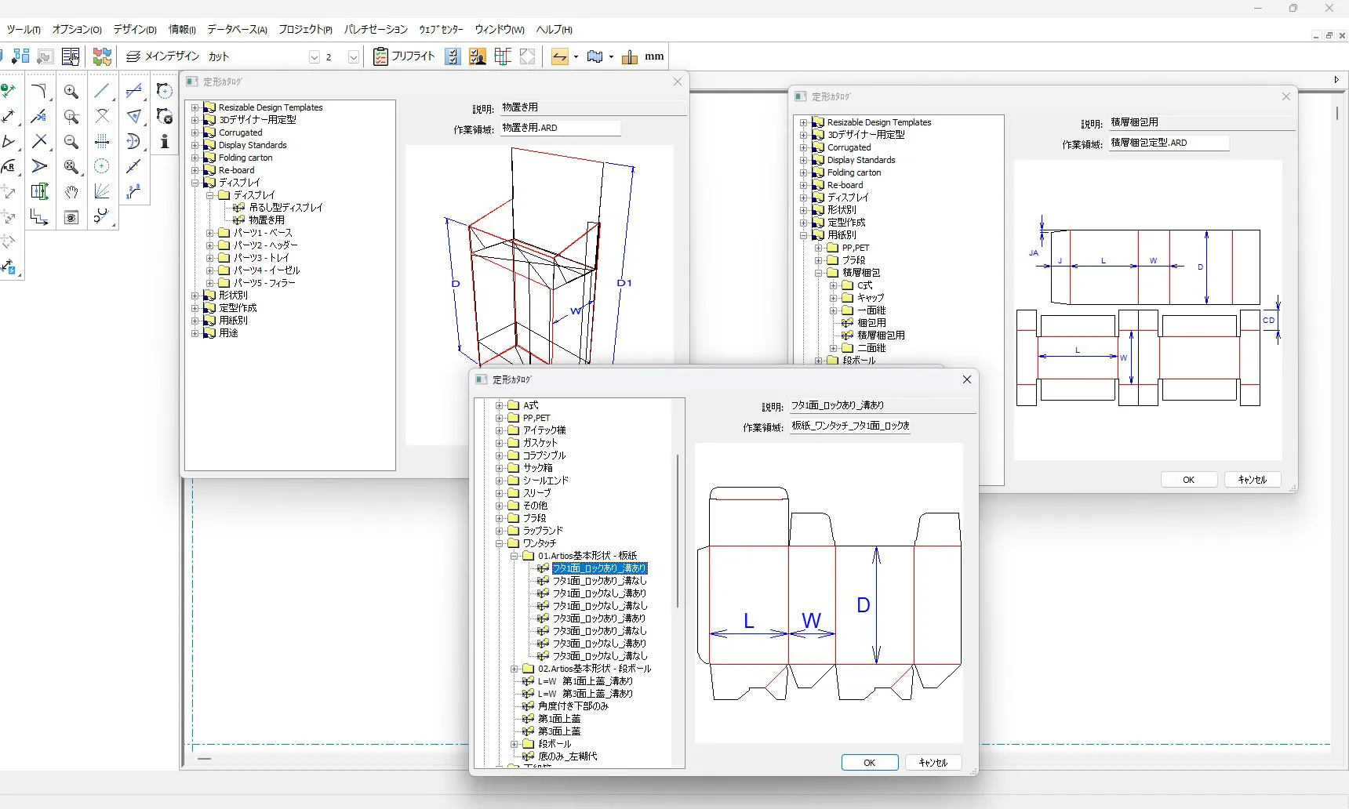Viewport: 1349px width, 809px height.
Task: Click the Preflight clipboard icon
Action: pos(380,56)
